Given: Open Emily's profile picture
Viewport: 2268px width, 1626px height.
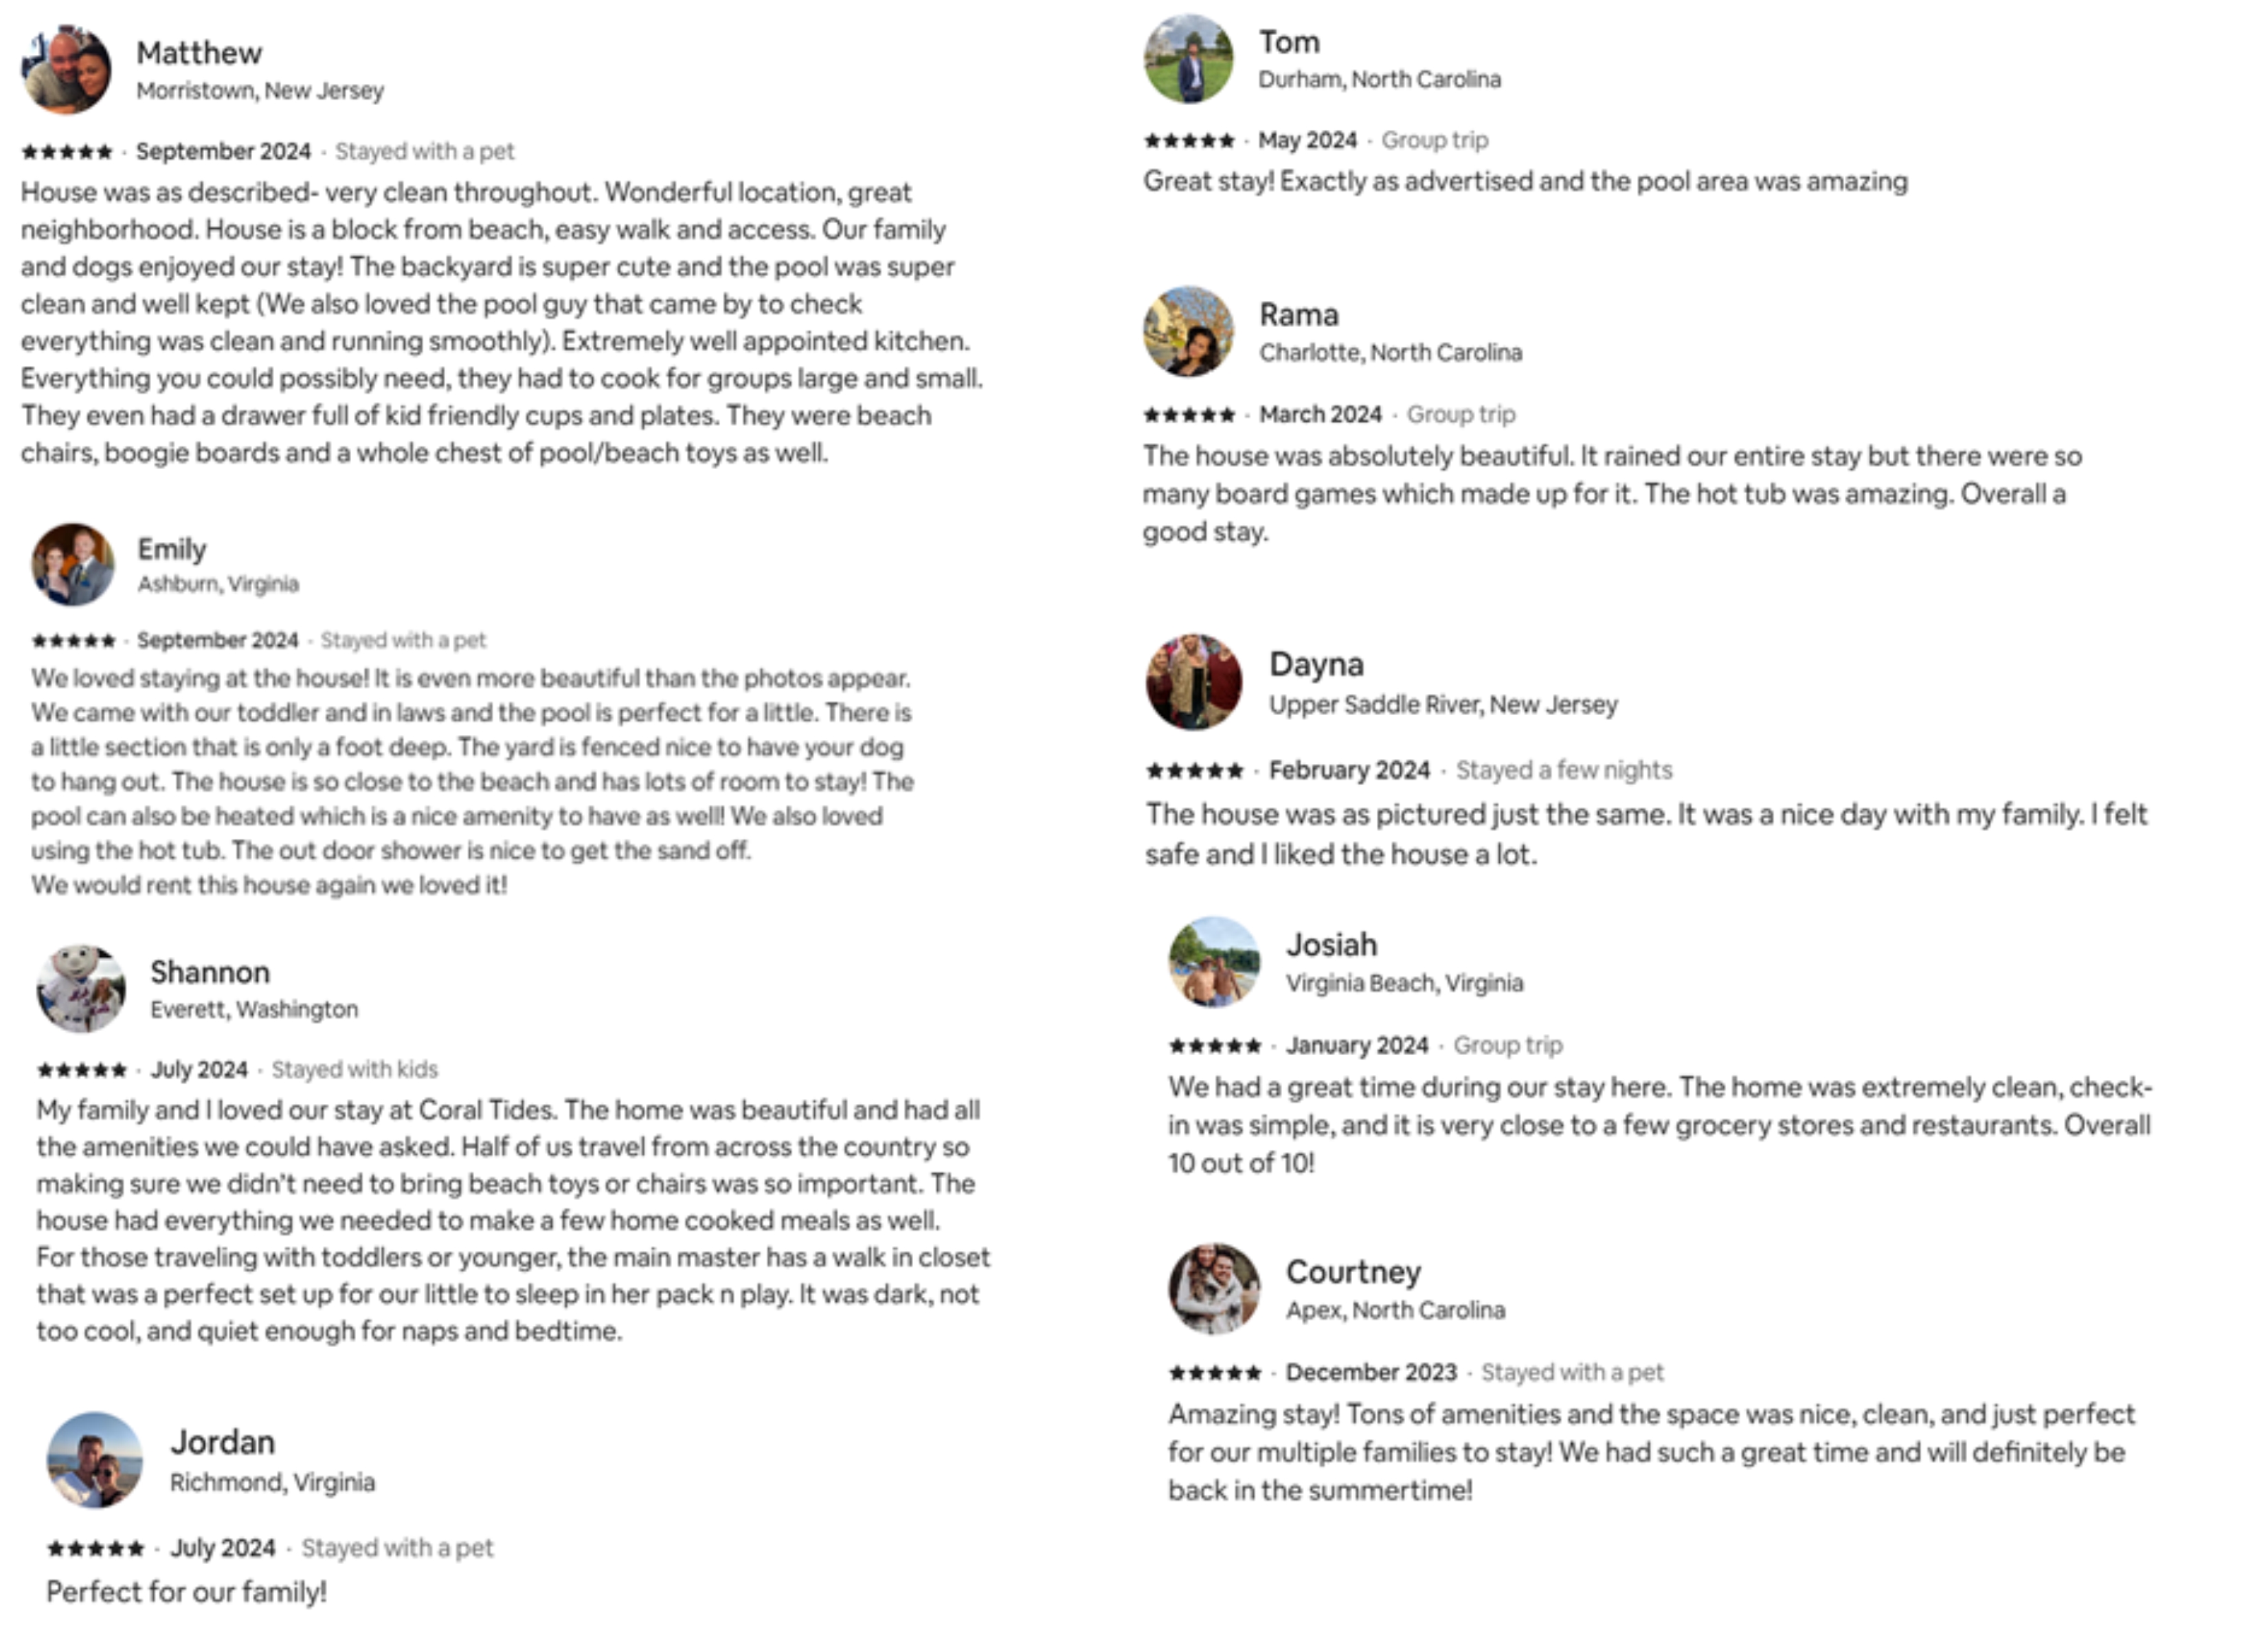Looking at the screenshot, I should click(x=73, y=564).
